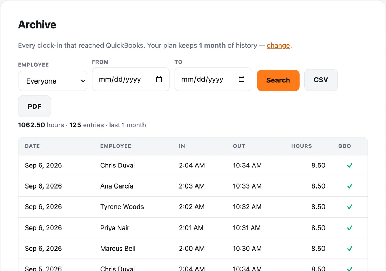Click the 10:31 AM clock-out time

click(247, 228)
